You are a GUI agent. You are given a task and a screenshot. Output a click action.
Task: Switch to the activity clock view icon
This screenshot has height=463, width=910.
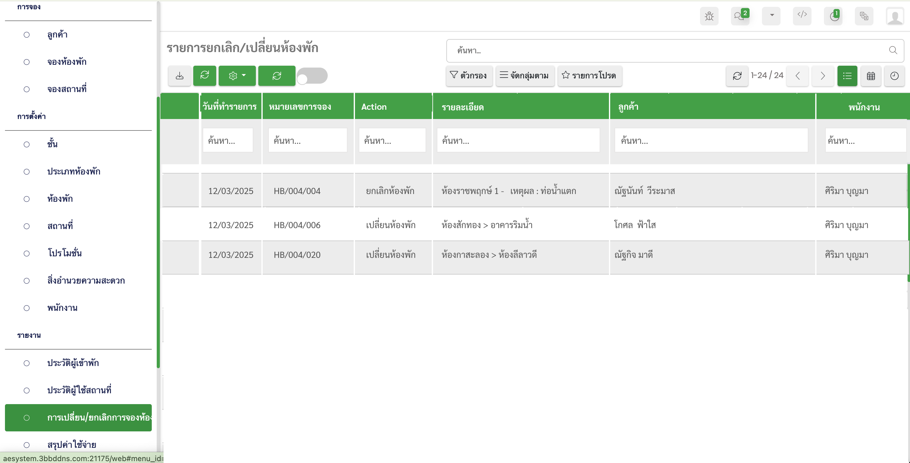point(894,76)
